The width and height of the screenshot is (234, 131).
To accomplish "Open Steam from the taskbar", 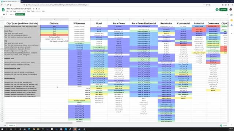I will pyautogui.click(x=79, y=129).
